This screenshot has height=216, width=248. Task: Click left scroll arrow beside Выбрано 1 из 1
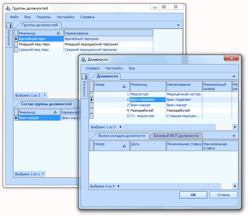pyautogui.click(x=43, y=174)
